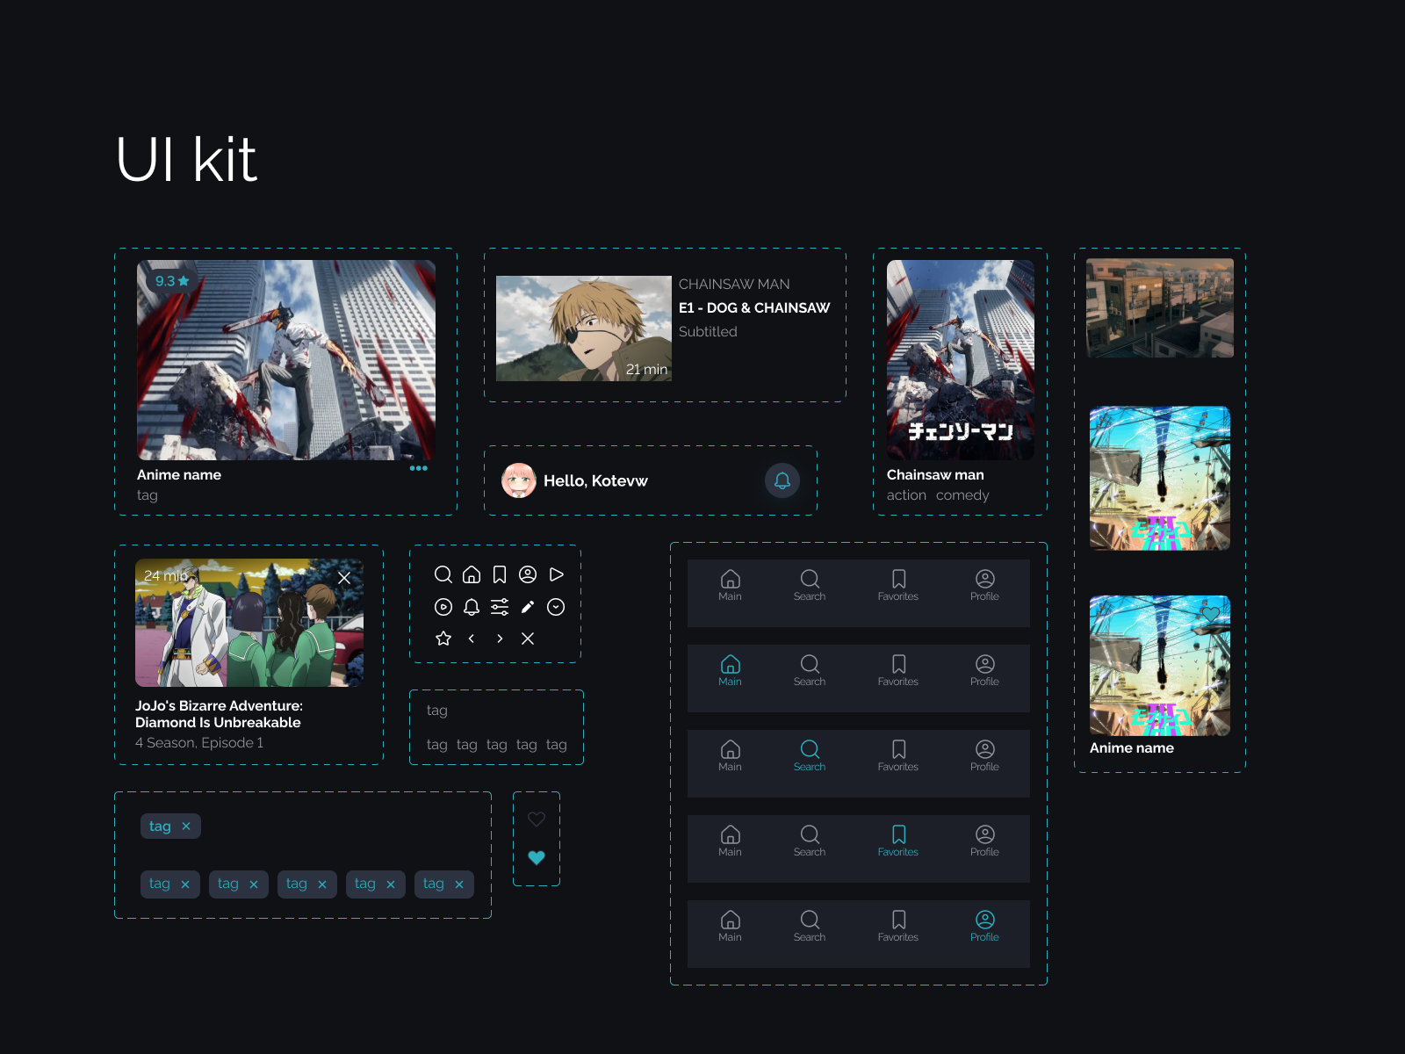Click Search in the bar where Profile is active
Image resolution: width=1405 pixels, height=1054 pixels.
coord(810,927)
